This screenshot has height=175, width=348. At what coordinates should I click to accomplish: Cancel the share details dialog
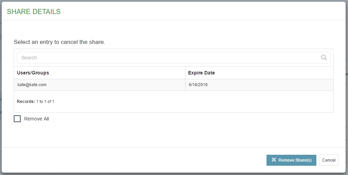pos(329,160)
